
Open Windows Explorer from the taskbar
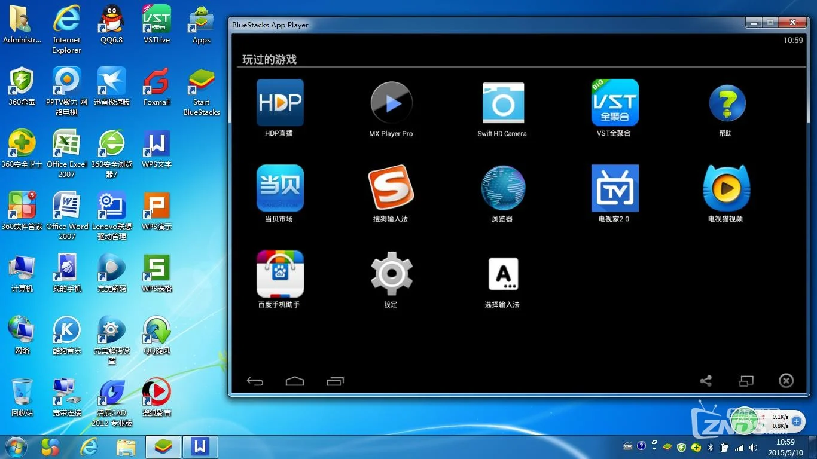coord(126,446)
